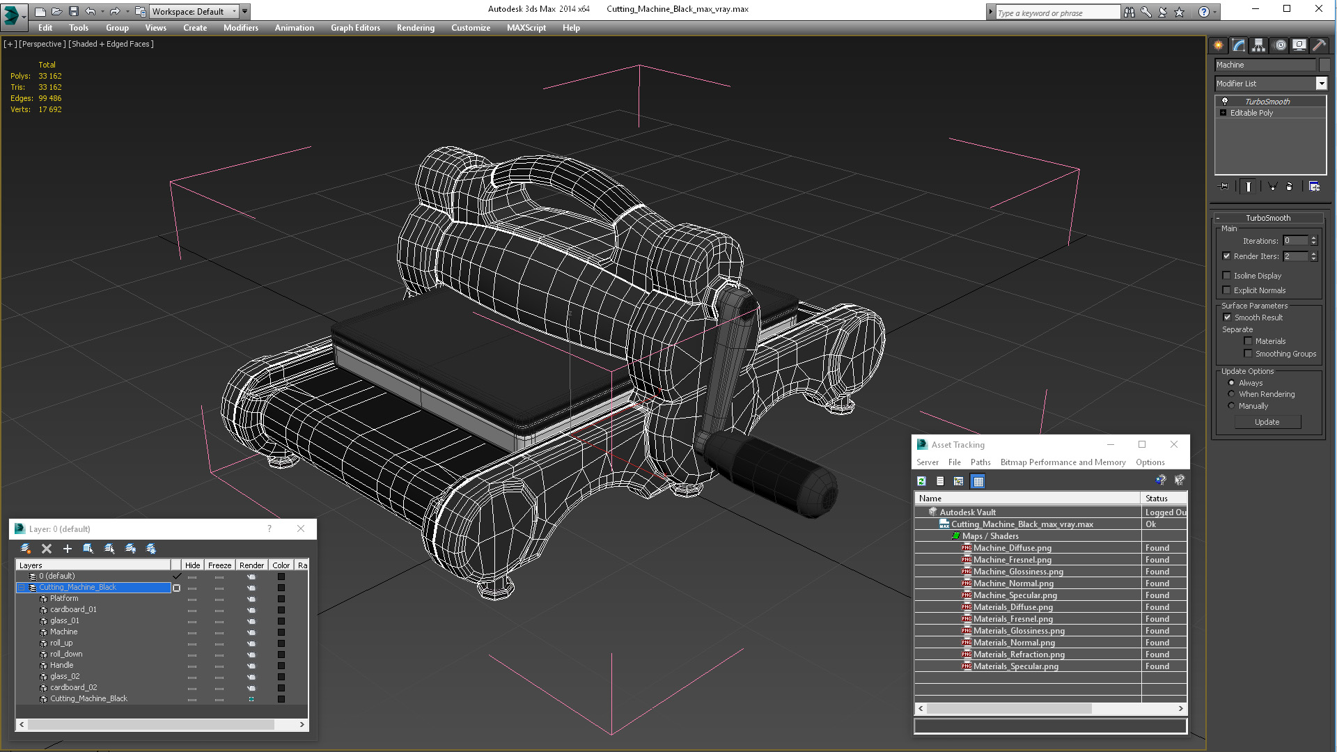This screenshot has height=752, width=1337.
Task: Open the Modifier List dropdown
Action: pos(1321,84)
